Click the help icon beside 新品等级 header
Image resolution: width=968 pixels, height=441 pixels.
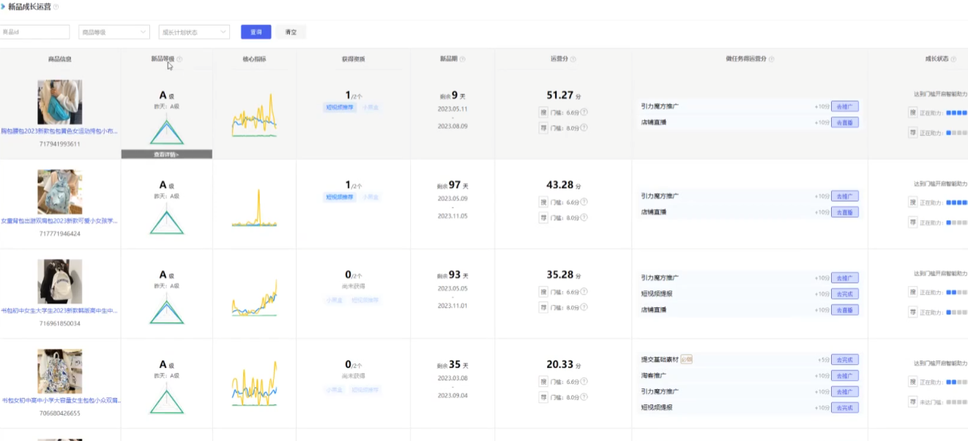tap(179, 59)
